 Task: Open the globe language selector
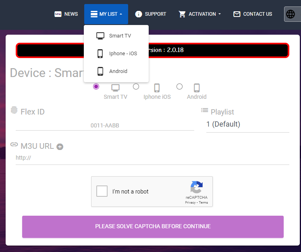[x=291, y=14]
